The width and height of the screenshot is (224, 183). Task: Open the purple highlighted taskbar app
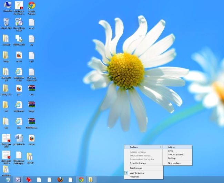18,180
